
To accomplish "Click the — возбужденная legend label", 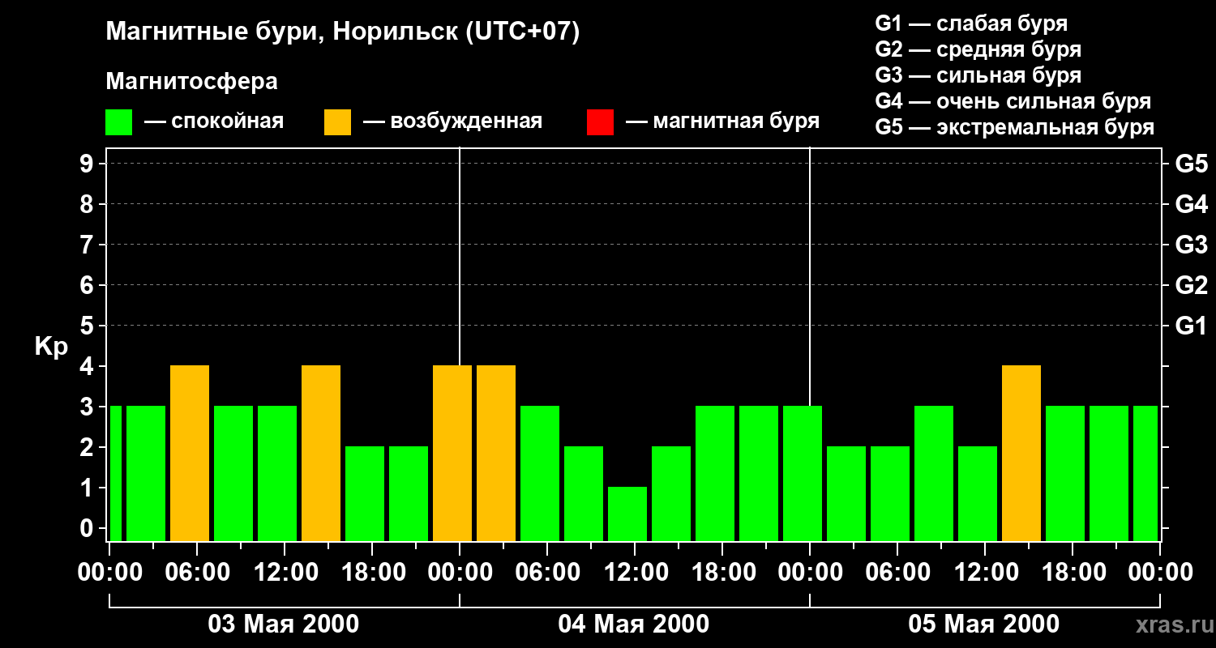I will point(452,122).
